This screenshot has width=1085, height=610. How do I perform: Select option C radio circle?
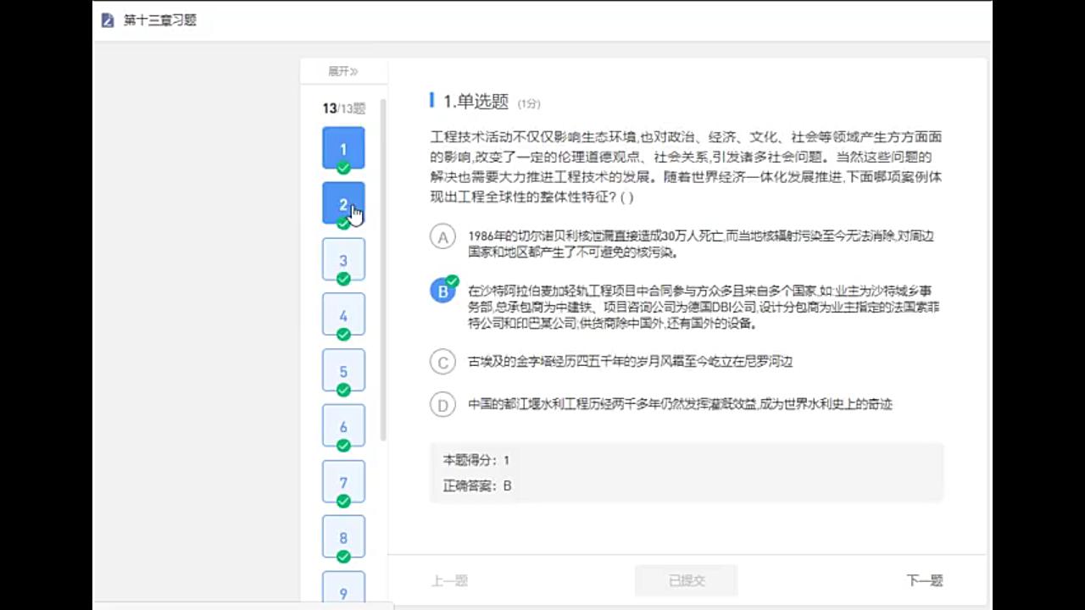tap(442, 363)
